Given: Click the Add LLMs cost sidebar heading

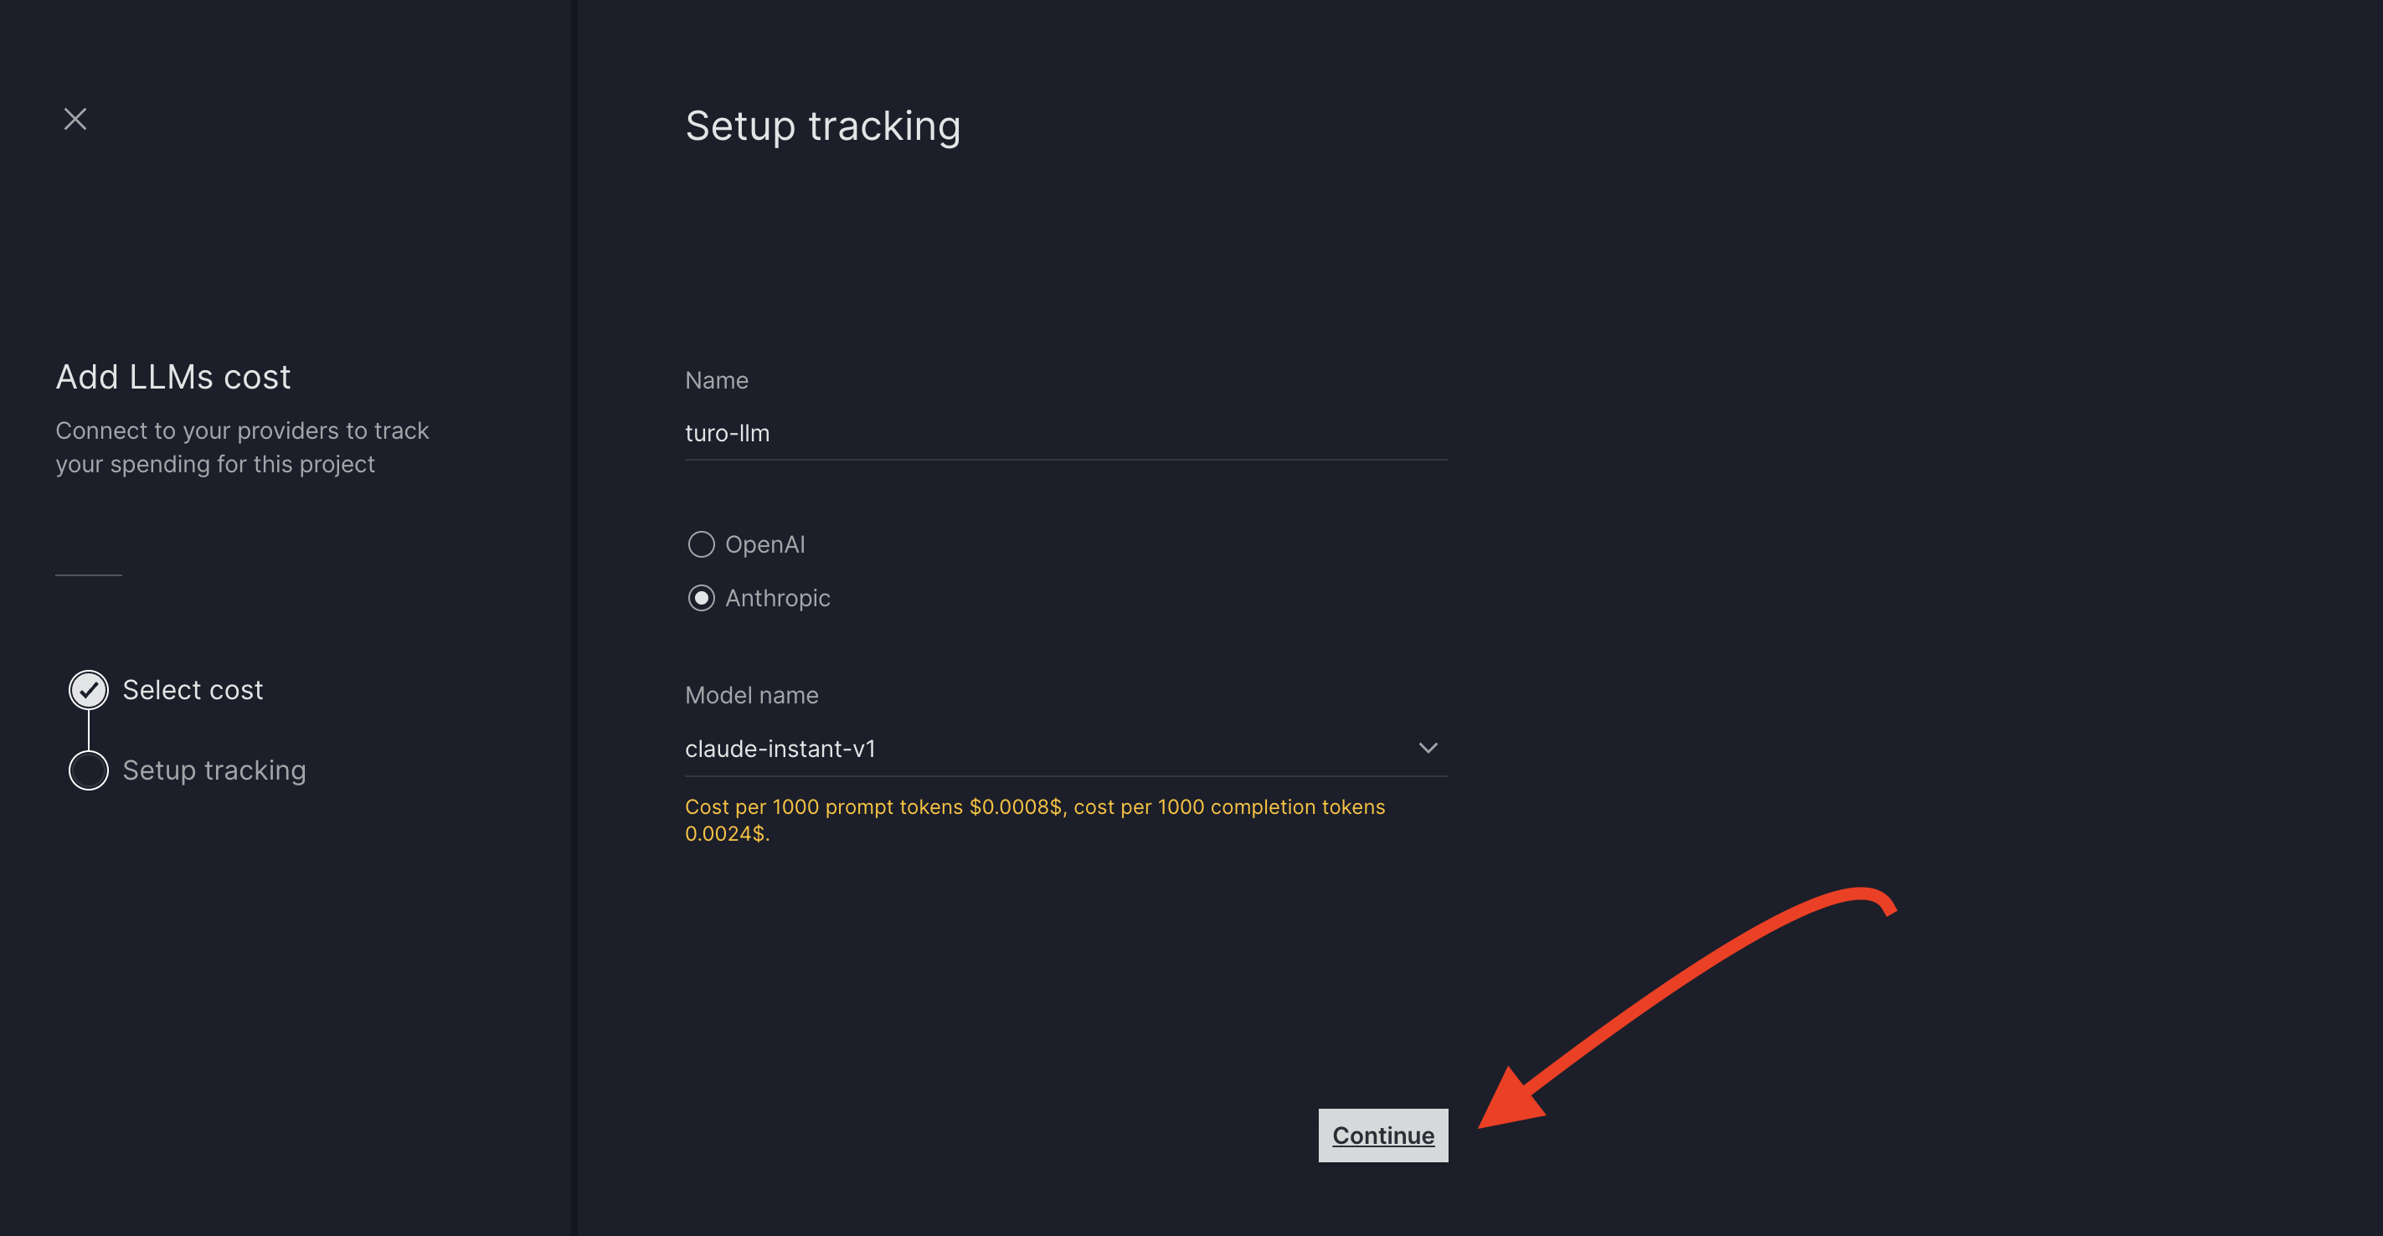Looking at the screenshot, I should (x=173, y=377).
